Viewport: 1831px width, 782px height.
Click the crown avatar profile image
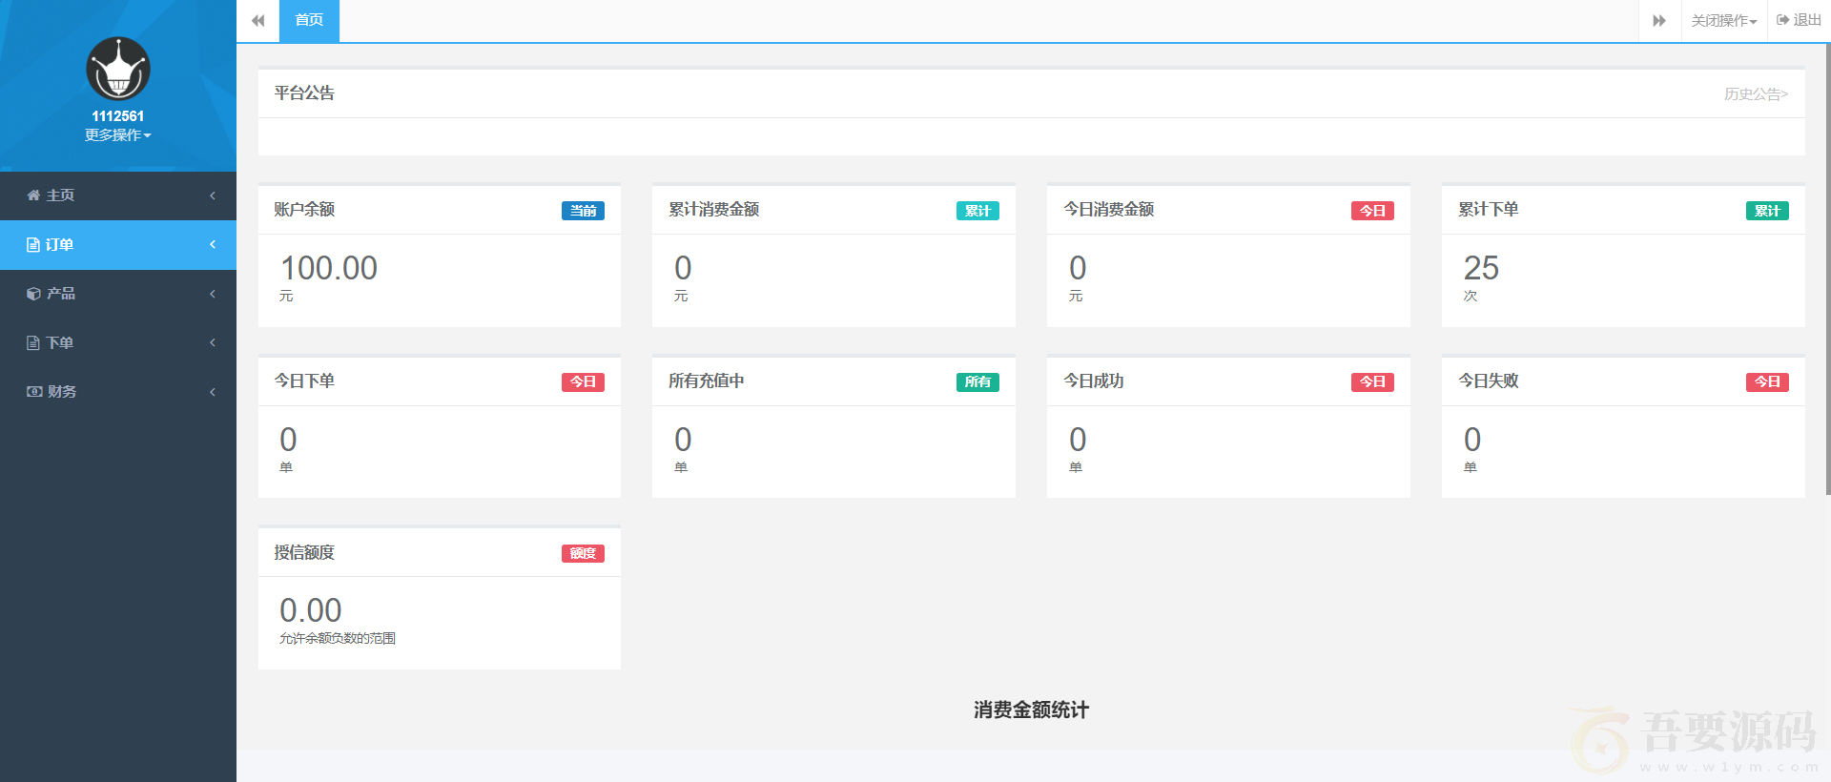[118, 69]
